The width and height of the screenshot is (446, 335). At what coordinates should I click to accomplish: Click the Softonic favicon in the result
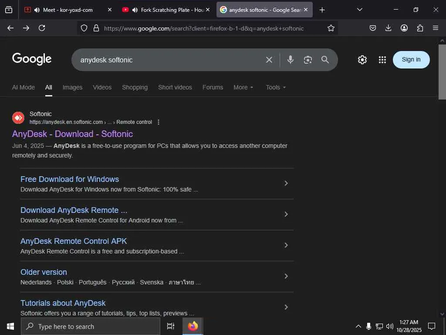click(18, 118)
